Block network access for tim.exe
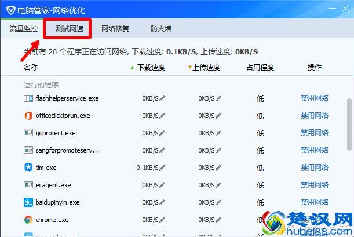 [x=315, y=168]
